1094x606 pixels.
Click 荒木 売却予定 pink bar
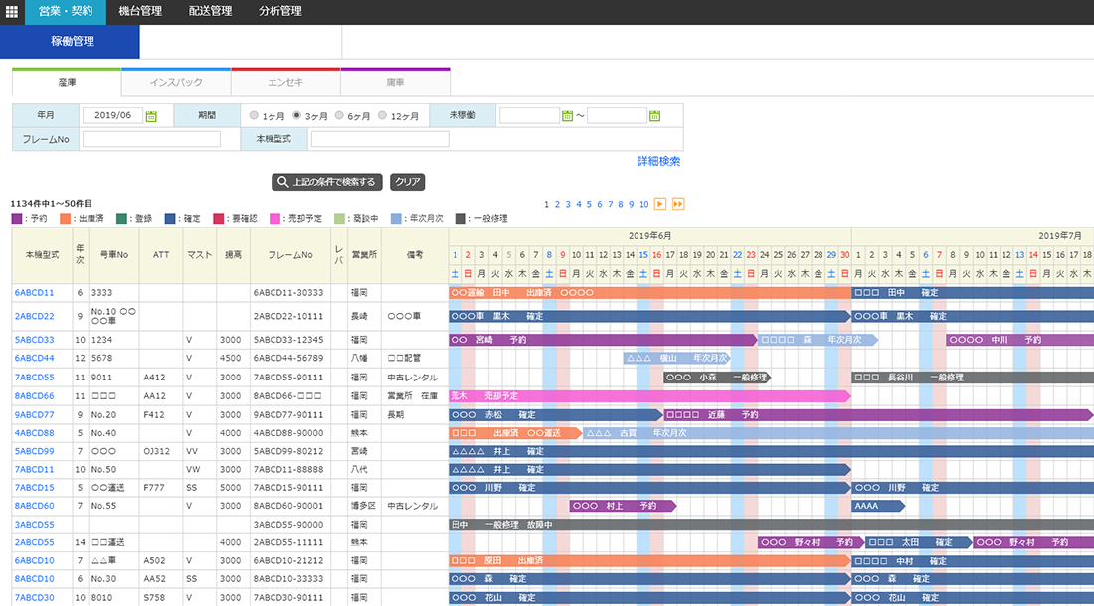click(x=649, y=396)
